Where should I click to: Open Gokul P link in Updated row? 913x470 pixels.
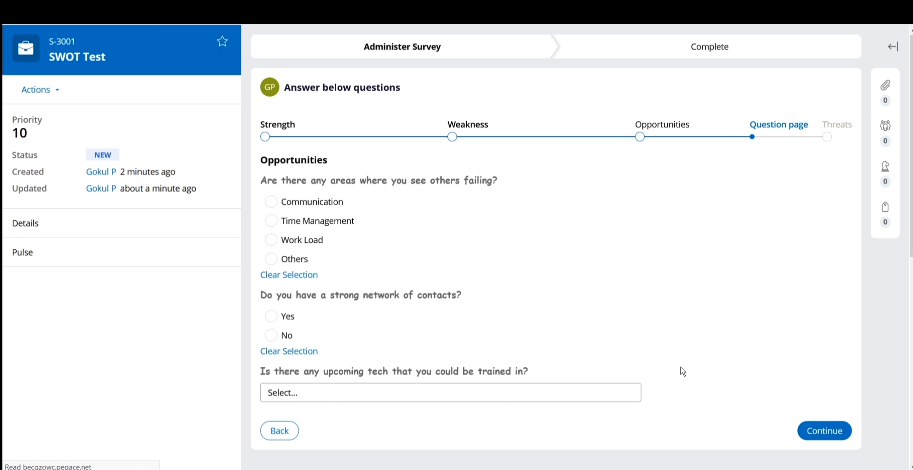point(101,189)
